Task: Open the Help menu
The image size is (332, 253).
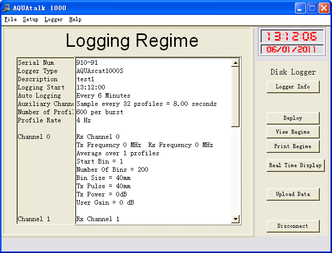Action: (75, 20)
